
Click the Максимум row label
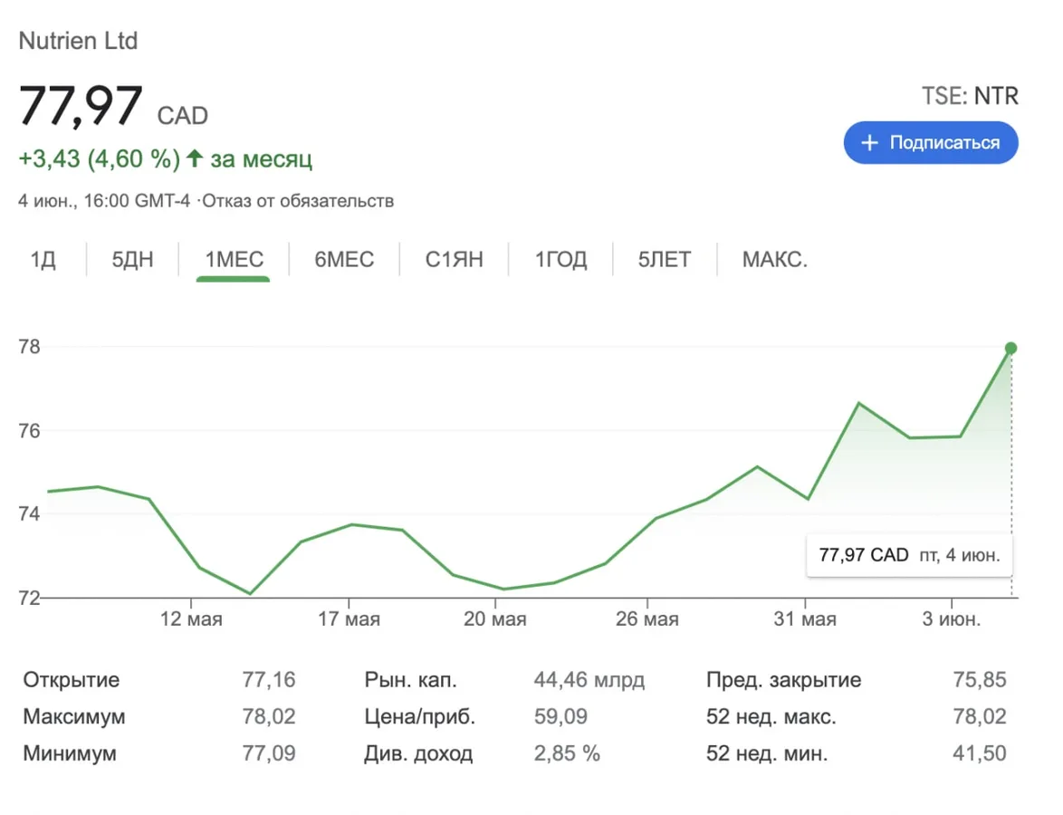(x=74, y=716)
